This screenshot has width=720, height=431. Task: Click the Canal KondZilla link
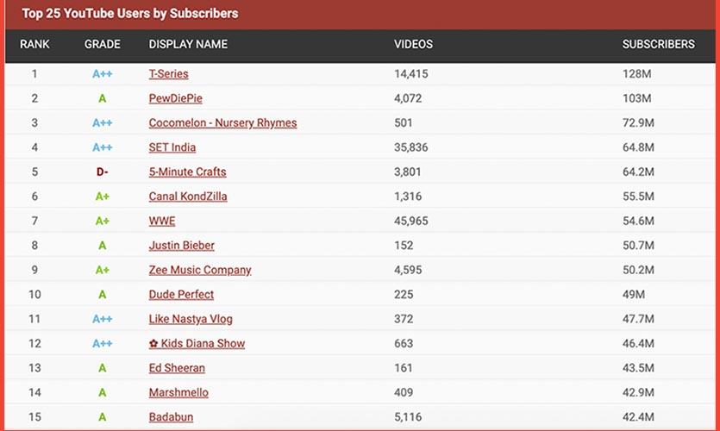(188, 197)
